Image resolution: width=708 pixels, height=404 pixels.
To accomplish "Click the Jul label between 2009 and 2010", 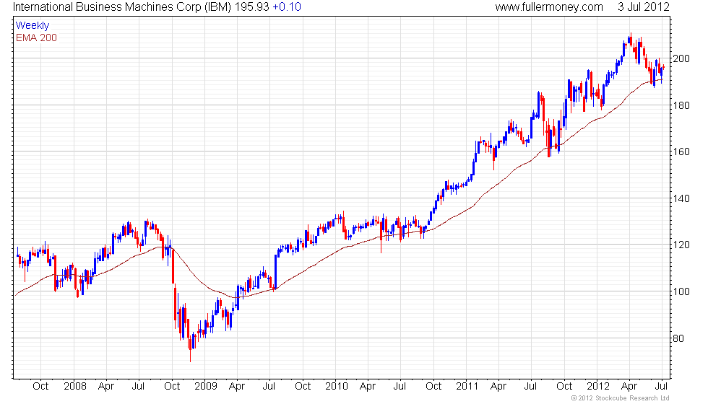I will [269, 387].
